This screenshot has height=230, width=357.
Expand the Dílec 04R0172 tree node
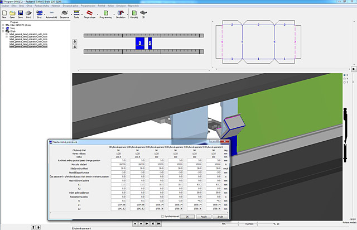(3, 25)
